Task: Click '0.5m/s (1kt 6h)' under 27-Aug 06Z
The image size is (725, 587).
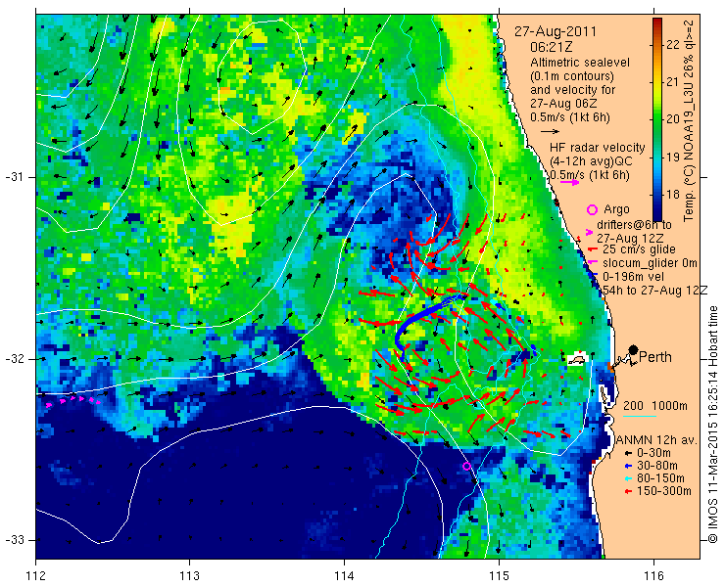Action: (x=570, y=117)
